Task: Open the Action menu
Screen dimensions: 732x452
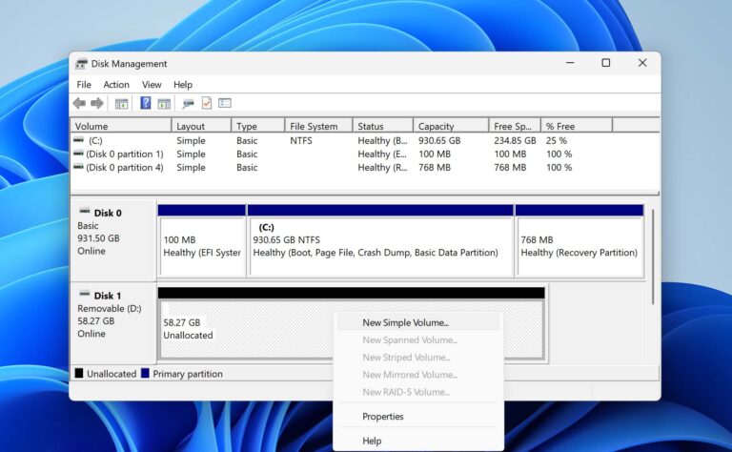Action: click(116, 85)
